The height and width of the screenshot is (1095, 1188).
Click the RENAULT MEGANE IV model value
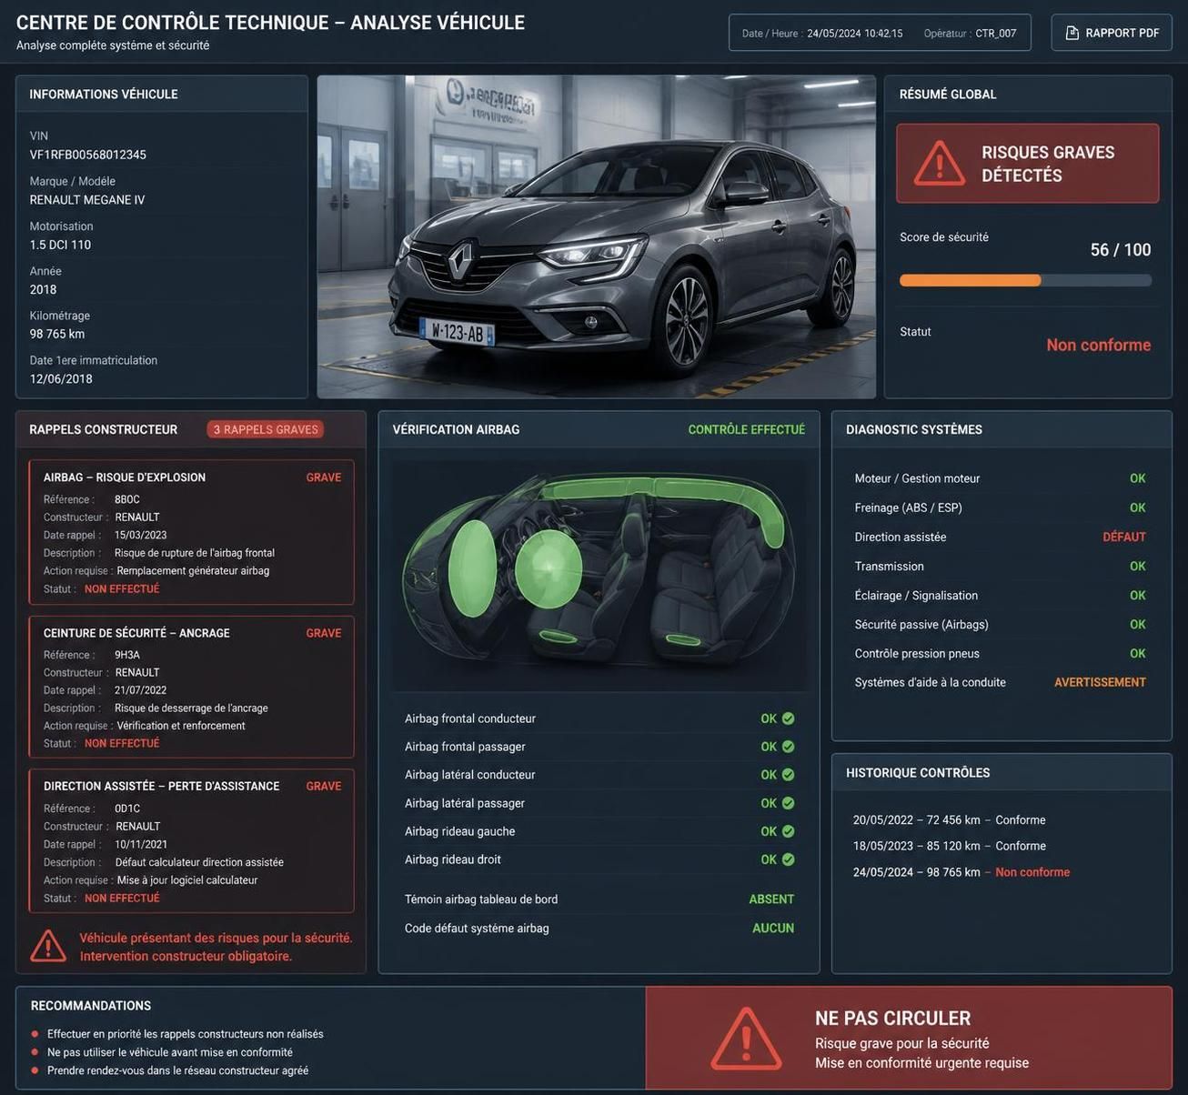(x=87, y=200)
